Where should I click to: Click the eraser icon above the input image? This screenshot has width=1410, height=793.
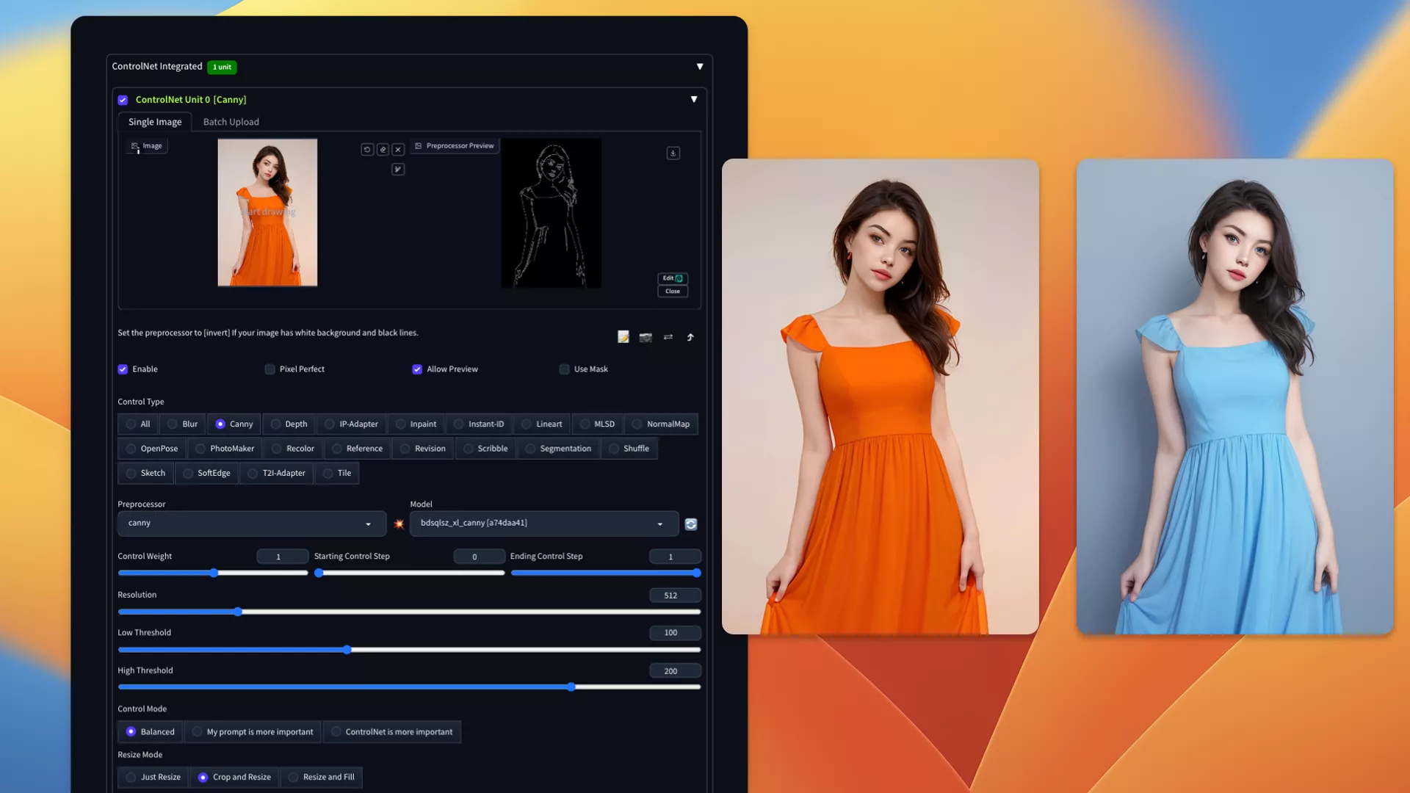(x=383, y=150)
